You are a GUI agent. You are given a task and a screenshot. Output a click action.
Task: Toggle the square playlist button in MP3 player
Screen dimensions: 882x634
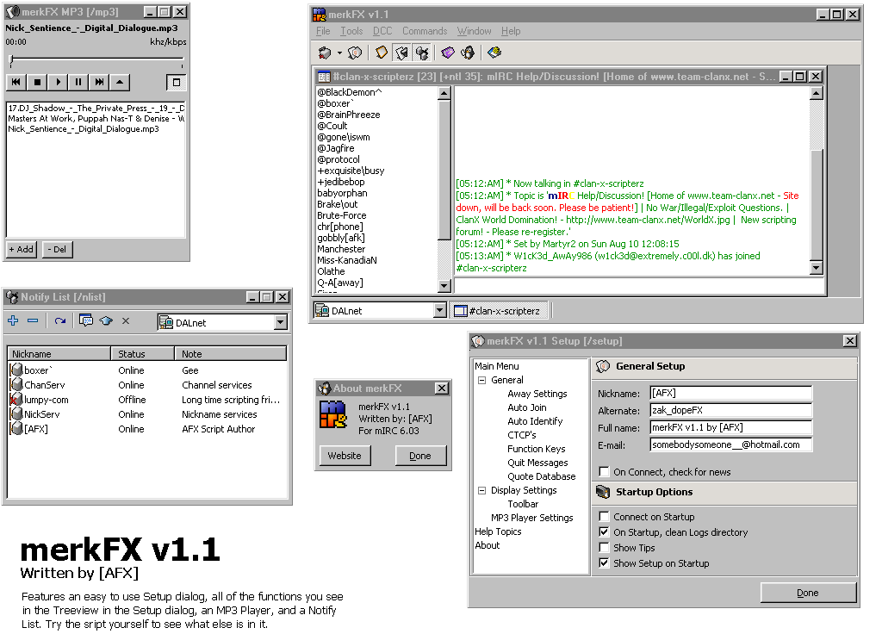[x=176, y=82]
